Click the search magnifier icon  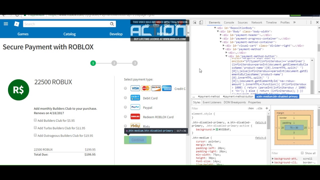(112, 24)
